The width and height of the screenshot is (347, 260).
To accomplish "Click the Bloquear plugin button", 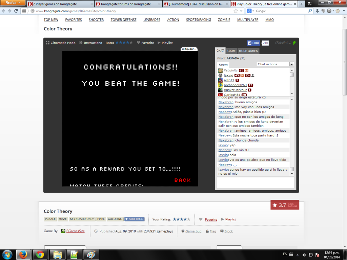I will tap(189, 49).
